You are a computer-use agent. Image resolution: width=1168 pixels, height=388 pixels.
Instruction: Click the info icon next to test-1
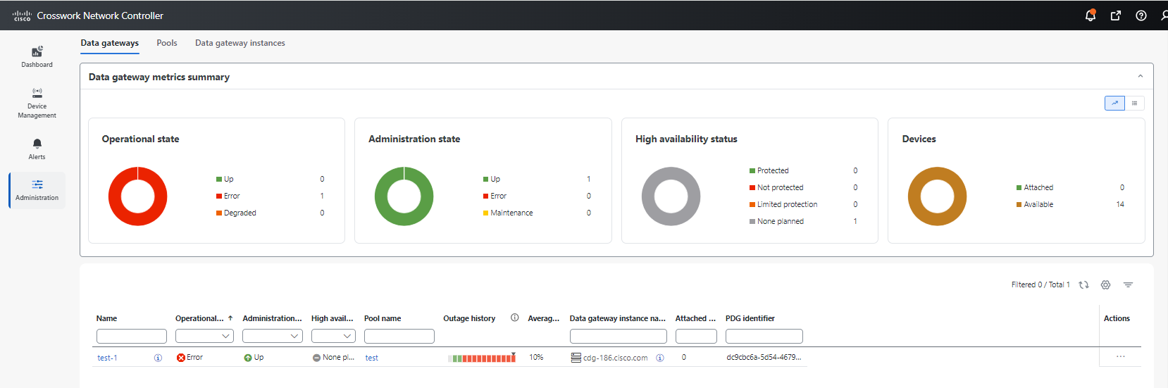(158, 358)
